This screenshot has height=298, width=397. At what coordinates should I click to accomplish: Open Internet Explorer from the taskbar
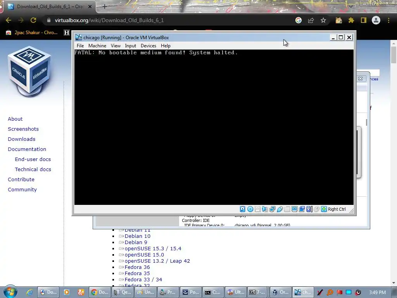[29, 292]
